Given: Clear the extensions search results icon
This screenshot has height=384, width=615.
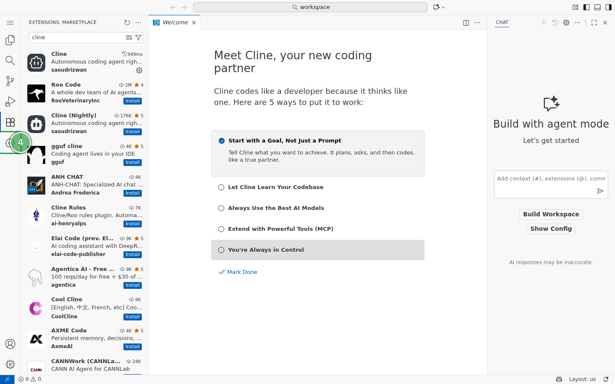Looking at the screenshot, I should pyautogui.click(x=129, y=38).
